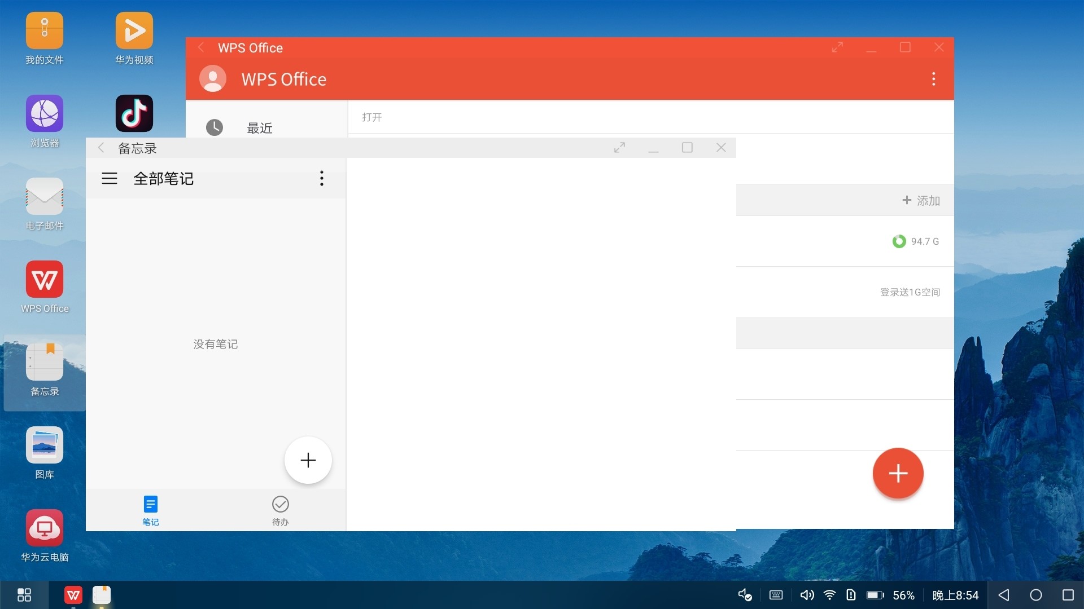Click 添加 in WPS Office
The image size is (1084, 609).
click(921, 200)
